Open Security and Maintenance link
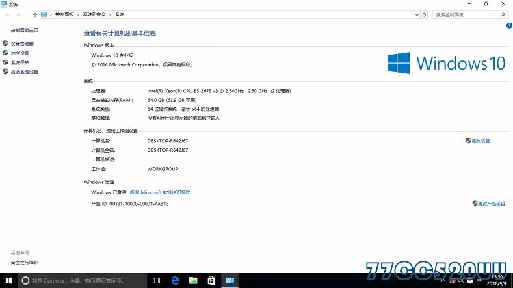 [24, 263]
